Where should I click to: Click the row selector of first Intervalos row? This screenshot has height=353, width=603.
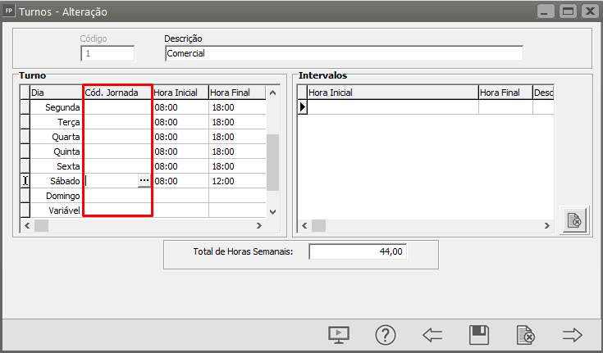[x=302, y=107]
